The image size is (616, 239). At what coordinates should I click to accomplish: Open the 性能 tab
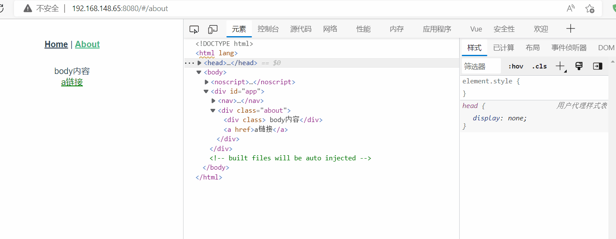[363, 29]
